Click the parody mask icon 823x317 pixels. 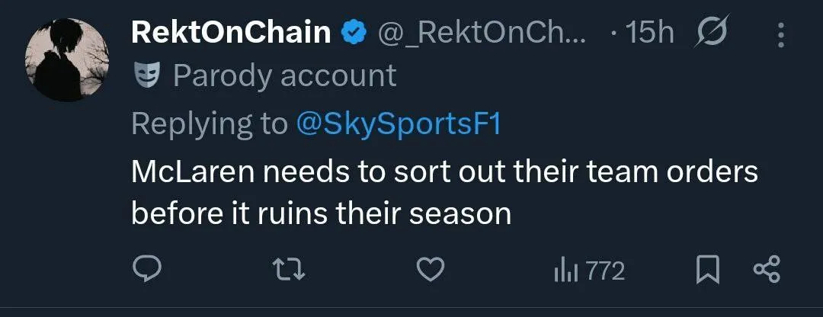pos(146,75)
